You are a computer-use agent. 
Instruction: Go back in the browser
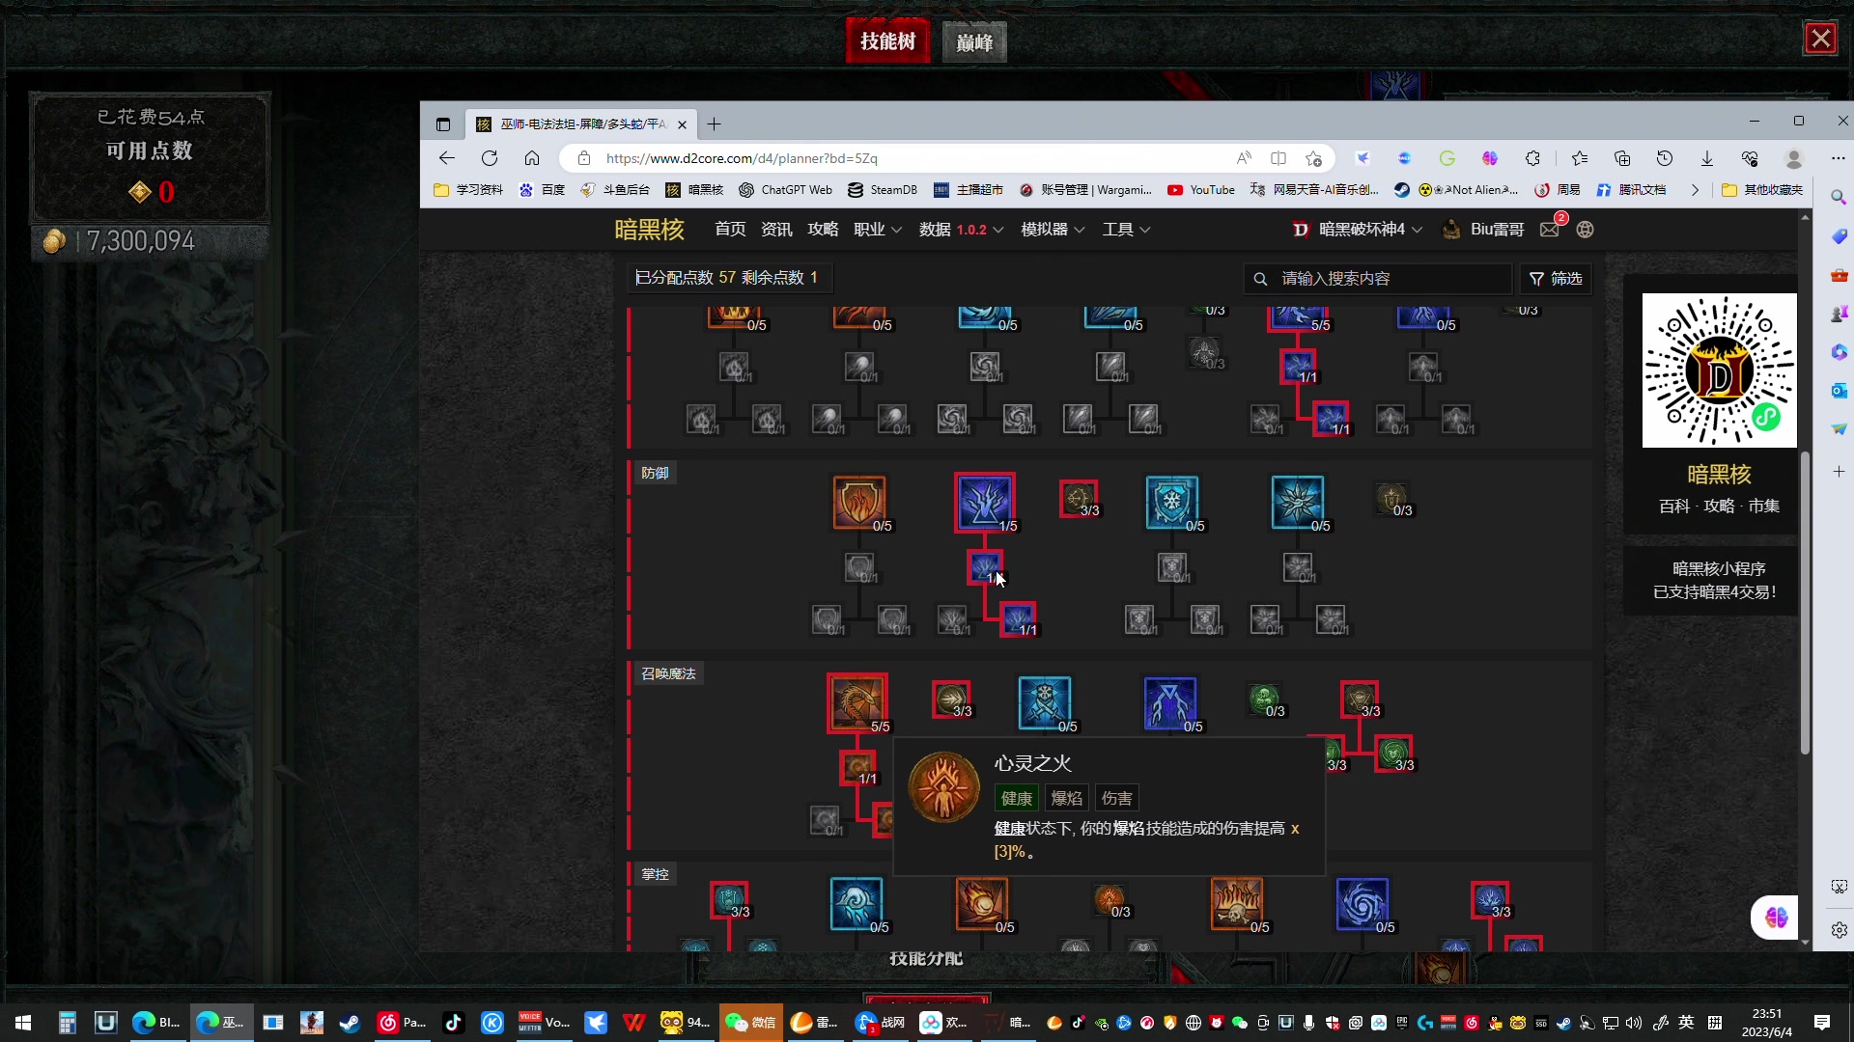(x=446, y=158)
